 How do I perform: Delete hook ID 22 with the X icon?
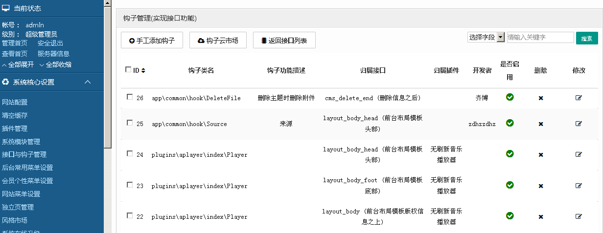coord(541,217)
